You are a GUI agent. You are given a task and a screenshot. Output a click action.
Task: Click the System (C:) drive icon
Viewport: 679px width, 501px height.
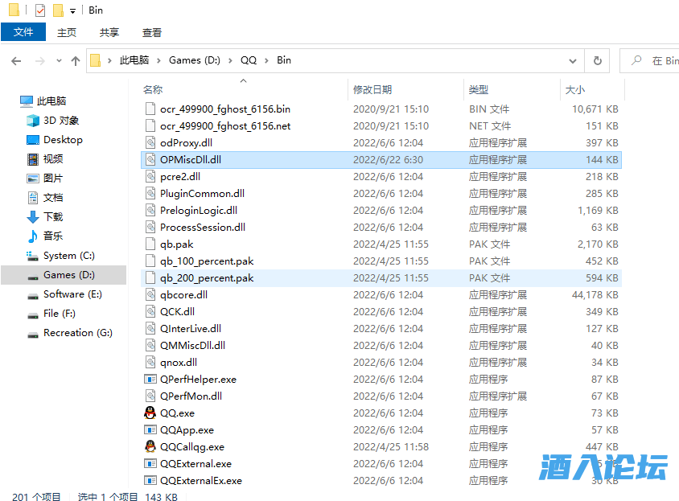pyautogui.click(x=32, y=256)
